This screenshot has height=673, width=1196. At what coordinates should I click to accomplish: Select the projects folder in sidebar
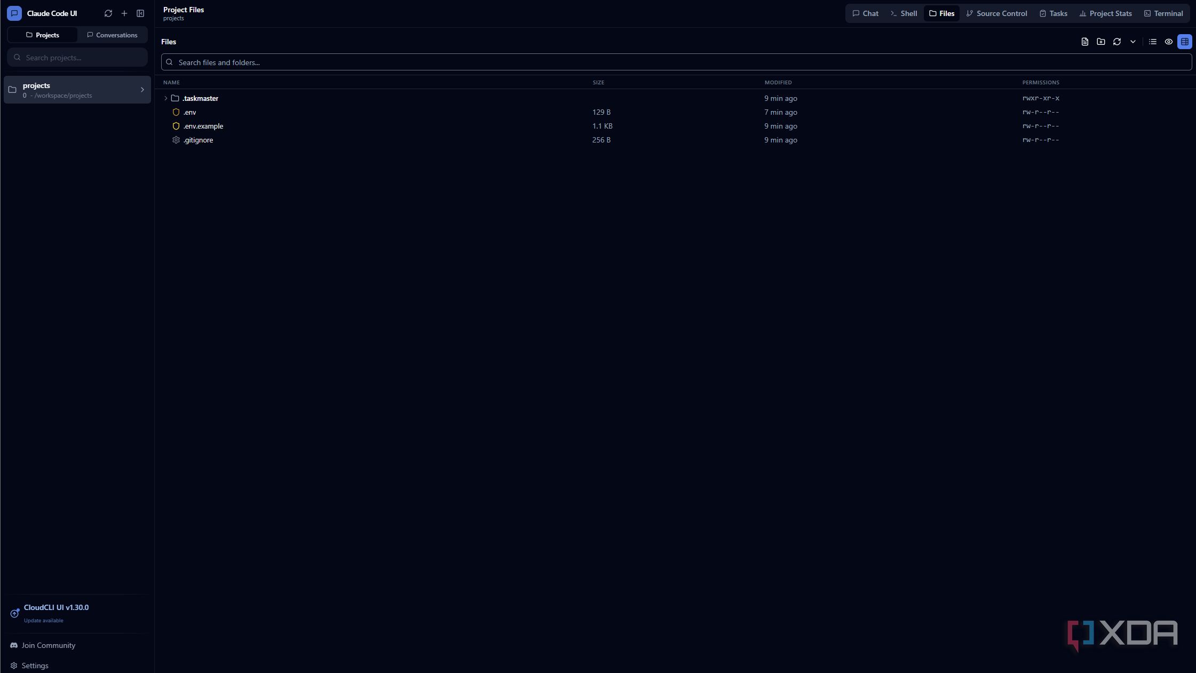77,90
